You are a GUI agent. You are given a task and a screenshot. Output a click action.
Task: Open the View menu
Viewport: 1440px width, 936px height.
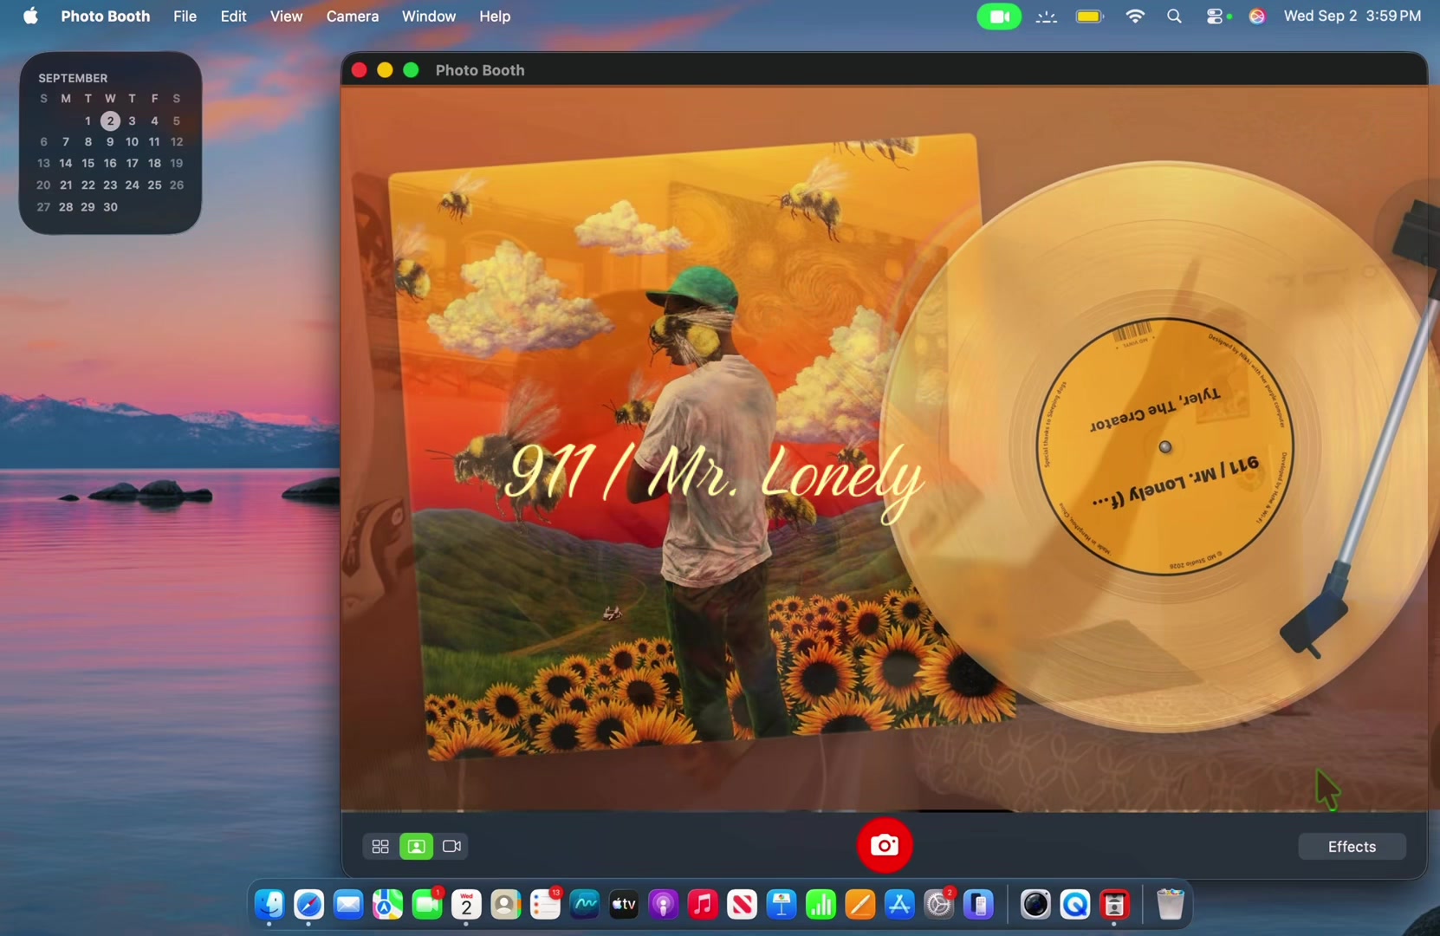click(286, 16)
